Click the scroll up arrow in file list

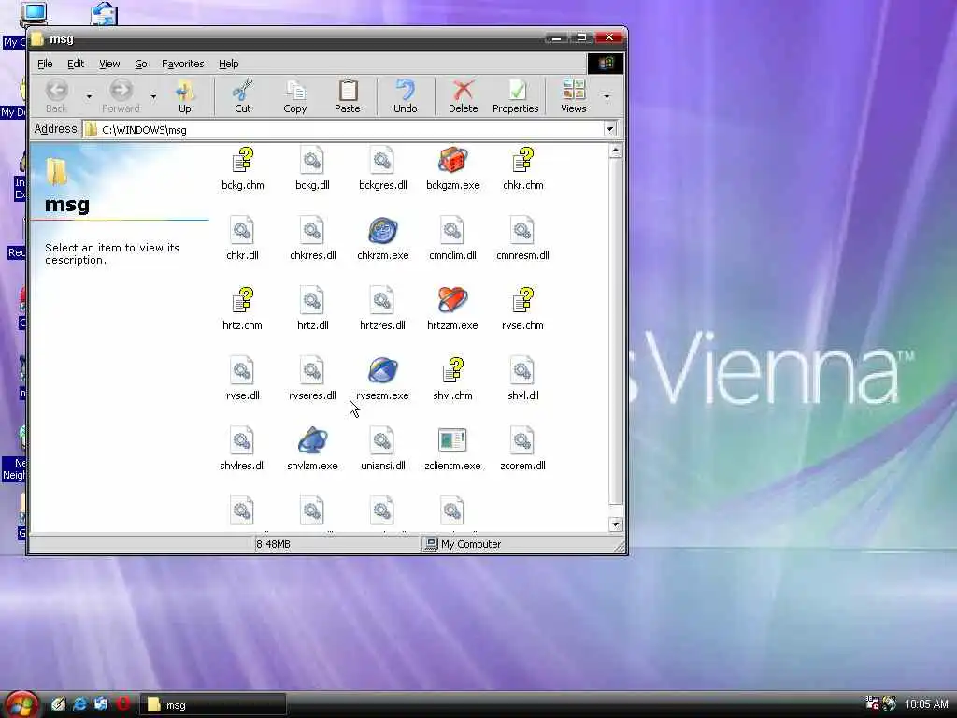pos(615,151)
